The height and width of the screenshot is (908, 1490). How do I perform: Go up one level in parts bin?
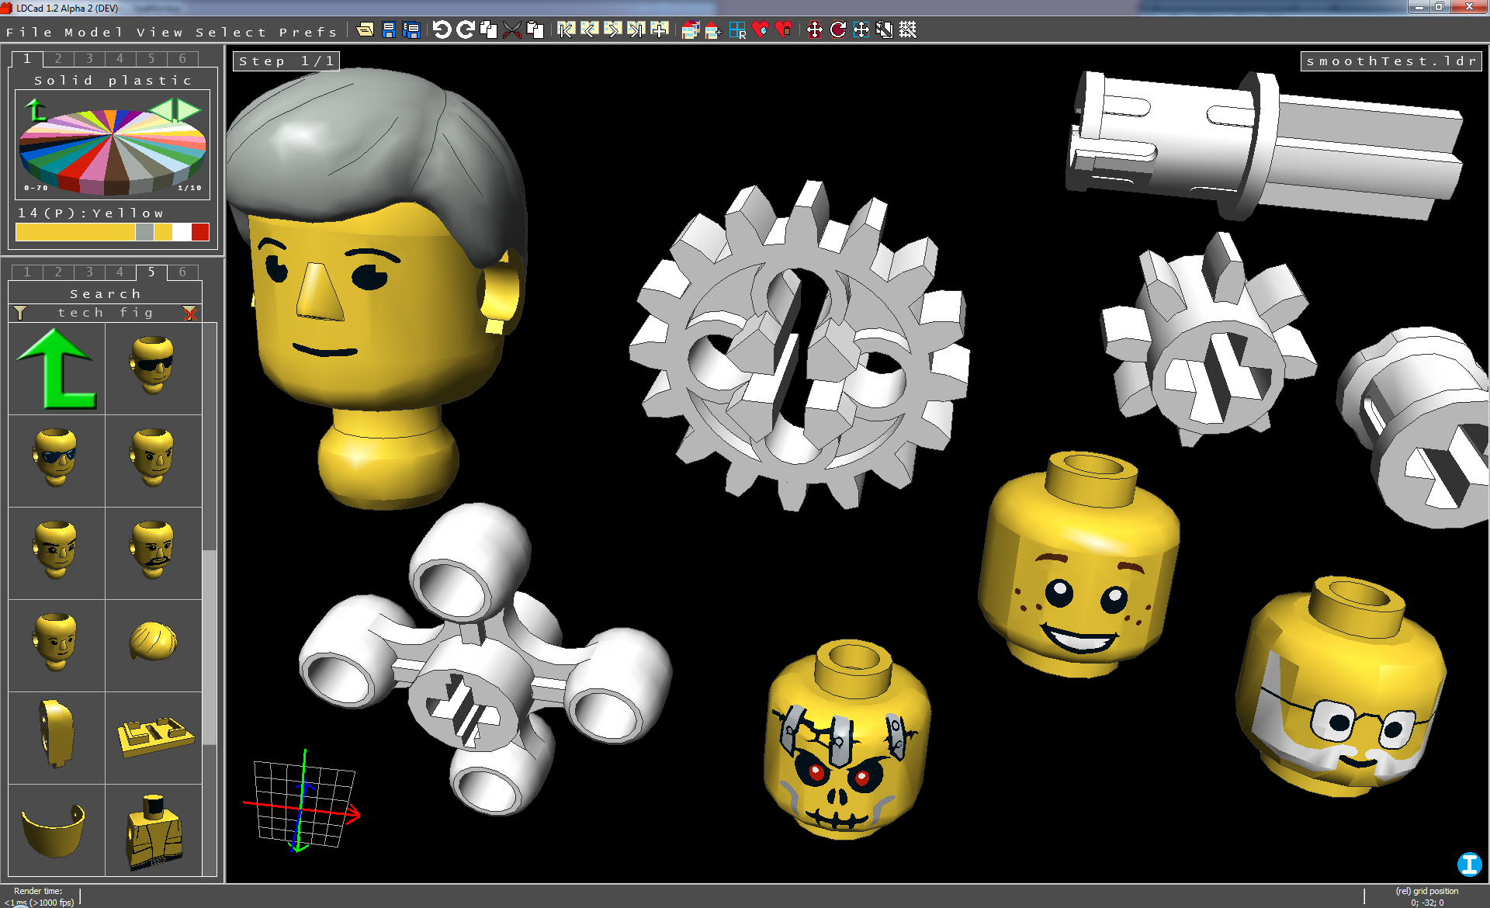coord(57,369)
